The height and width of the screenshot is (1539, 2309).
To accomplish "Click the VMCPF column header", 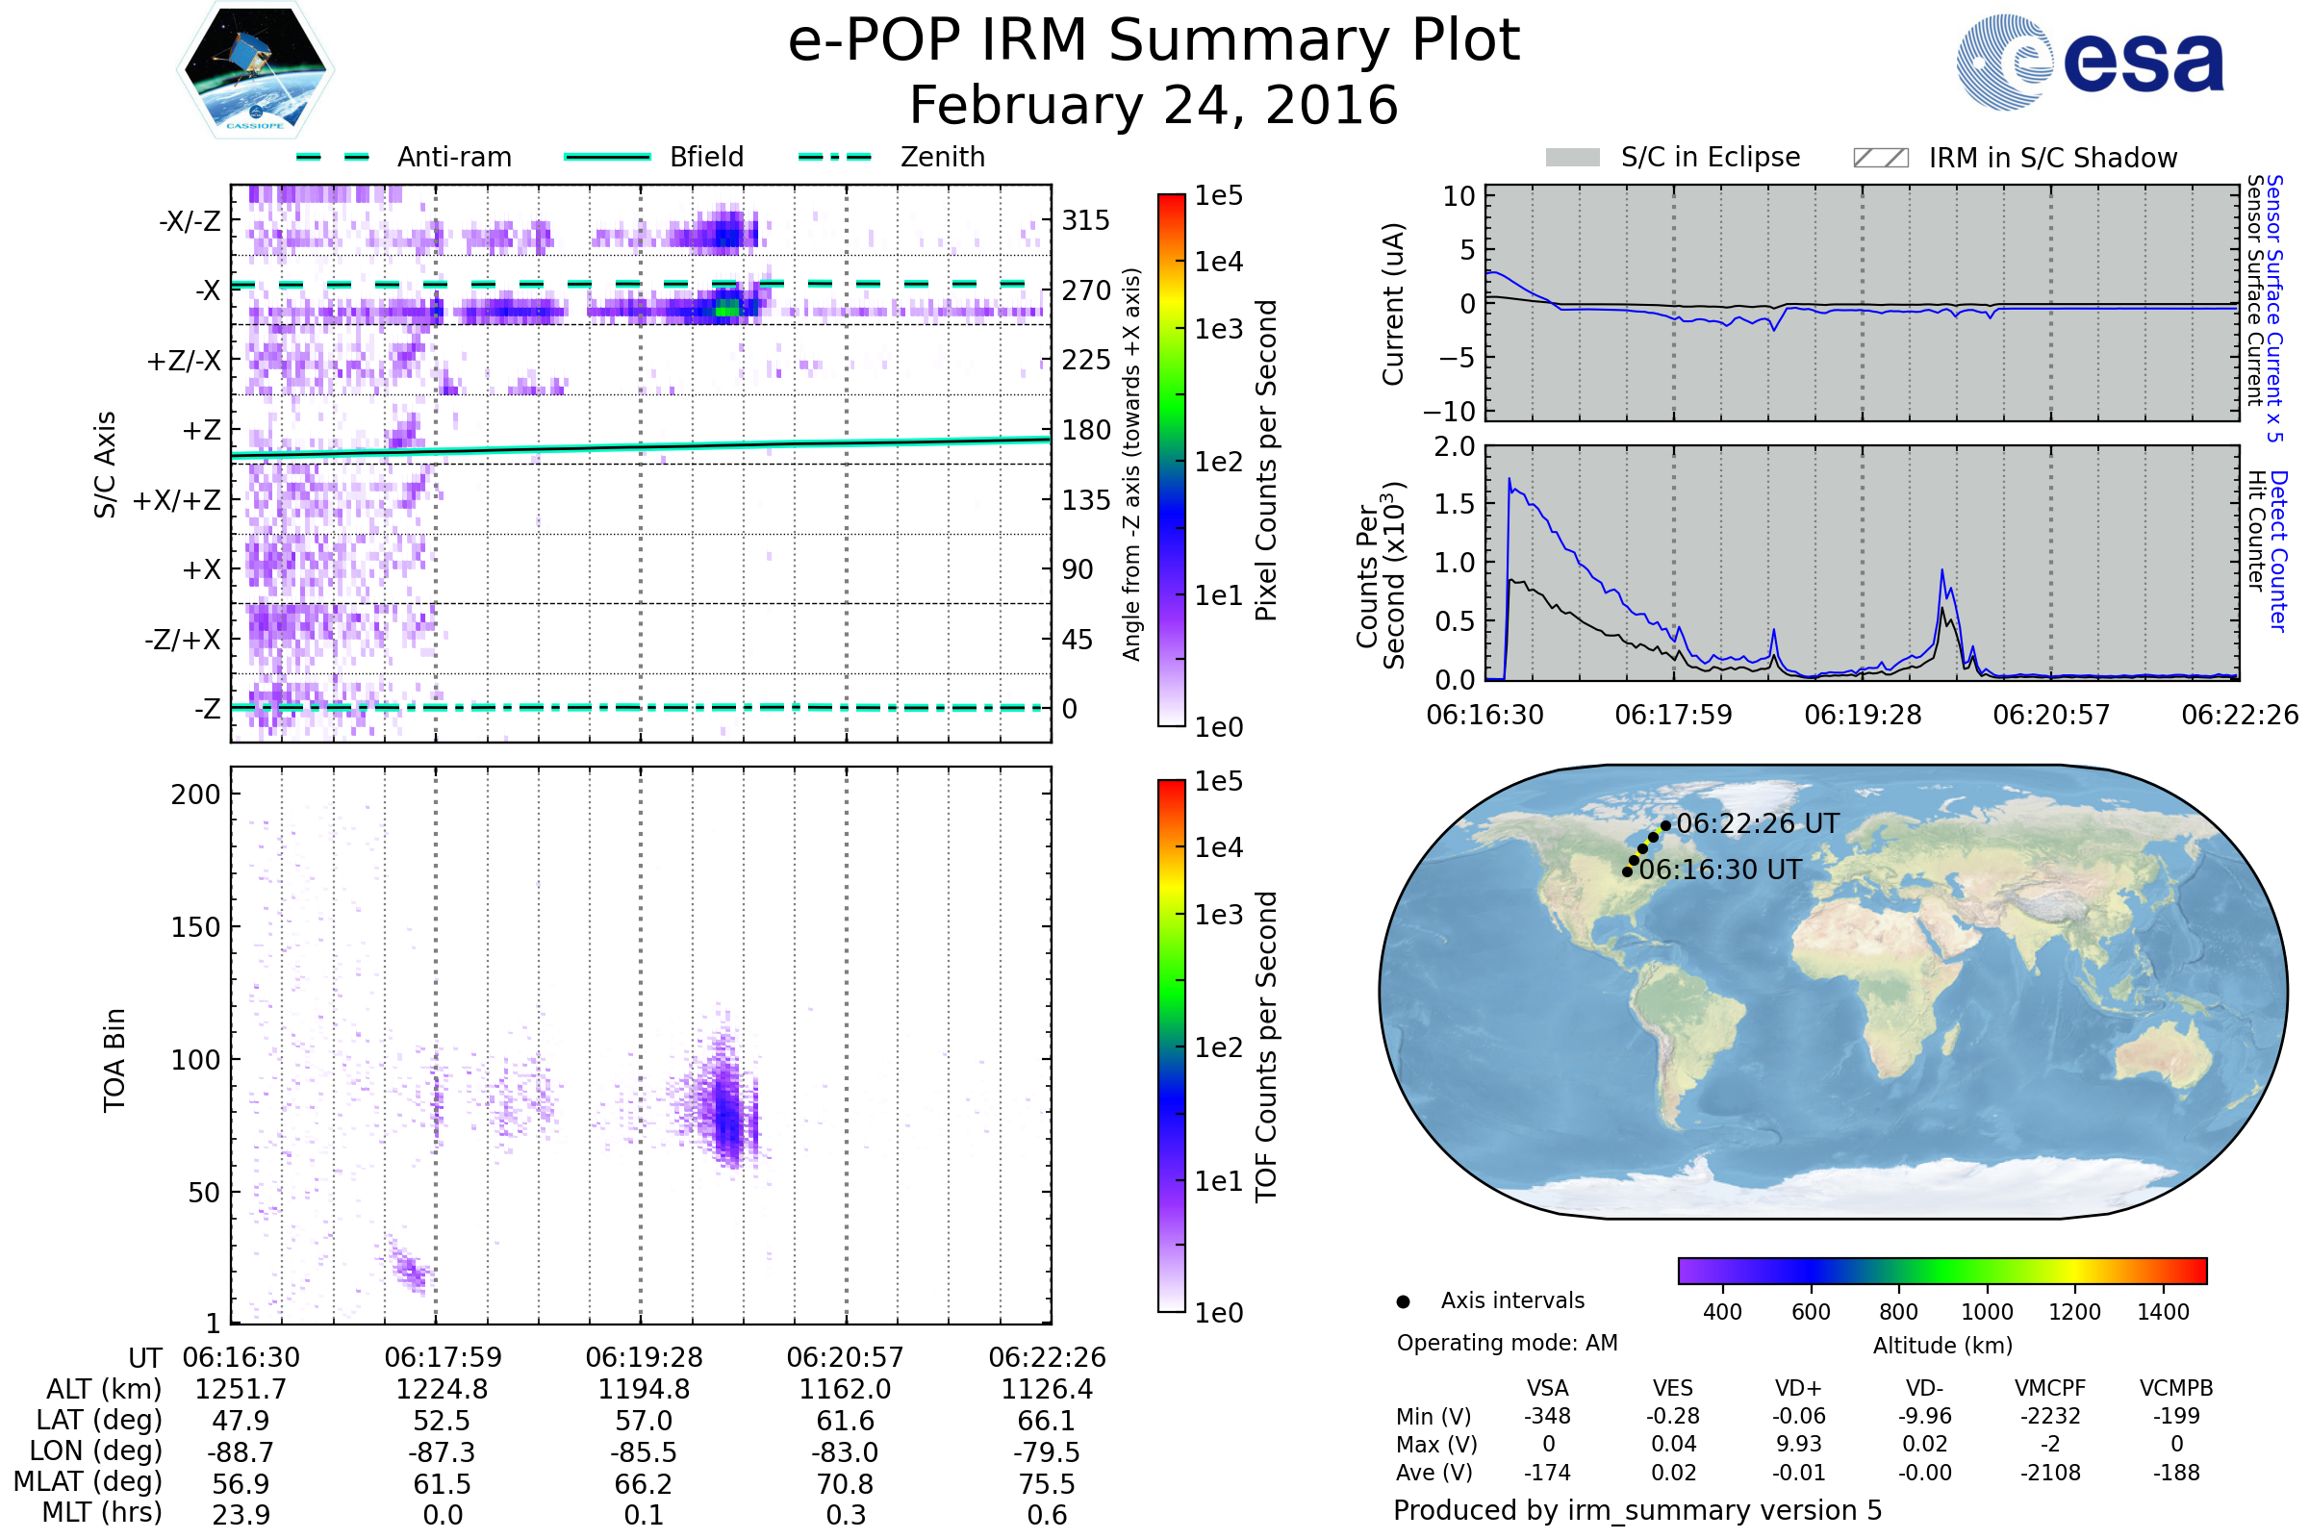I will (x=2050, y=1388).
